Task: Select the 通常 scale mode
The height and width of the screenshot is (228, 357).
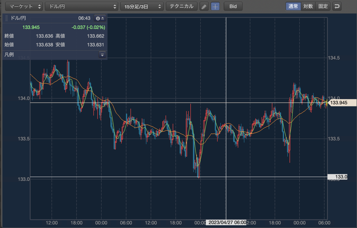Action: [293, 6]
